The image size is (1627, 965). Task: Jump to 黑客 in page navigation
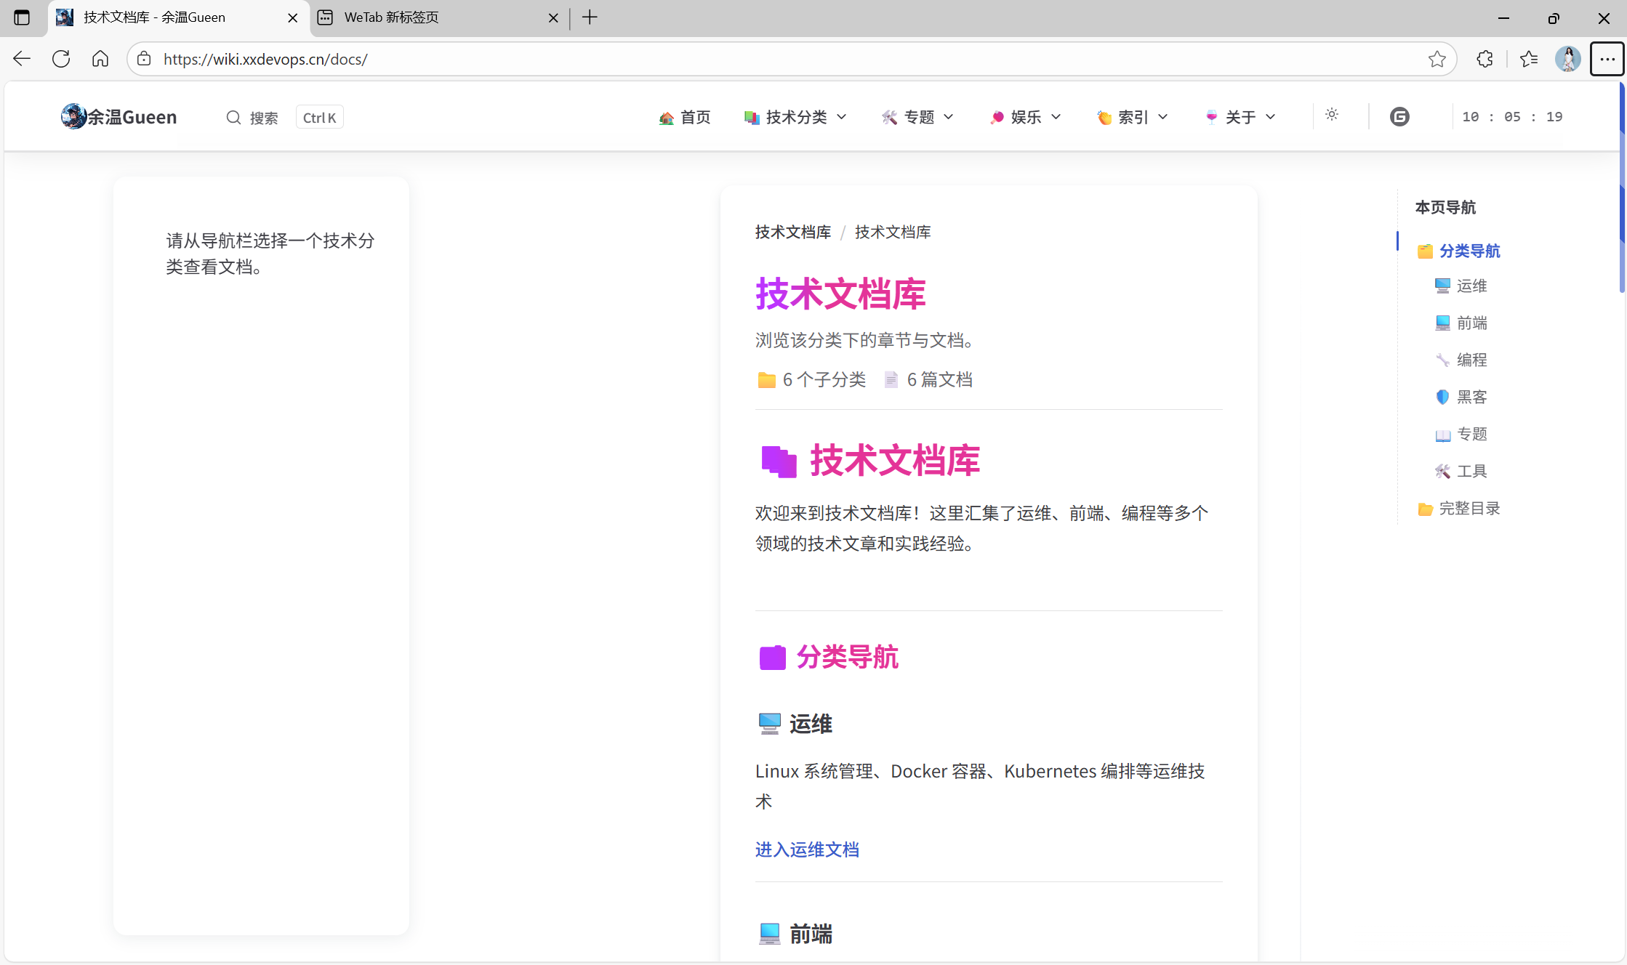(x=1471, y=397)
